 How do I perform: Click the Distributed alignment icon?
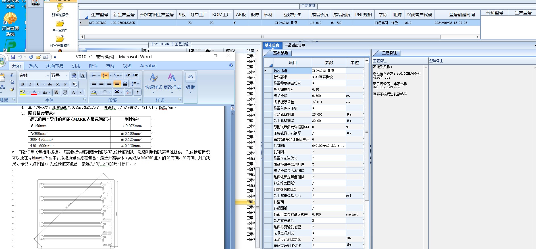(125, 84)
